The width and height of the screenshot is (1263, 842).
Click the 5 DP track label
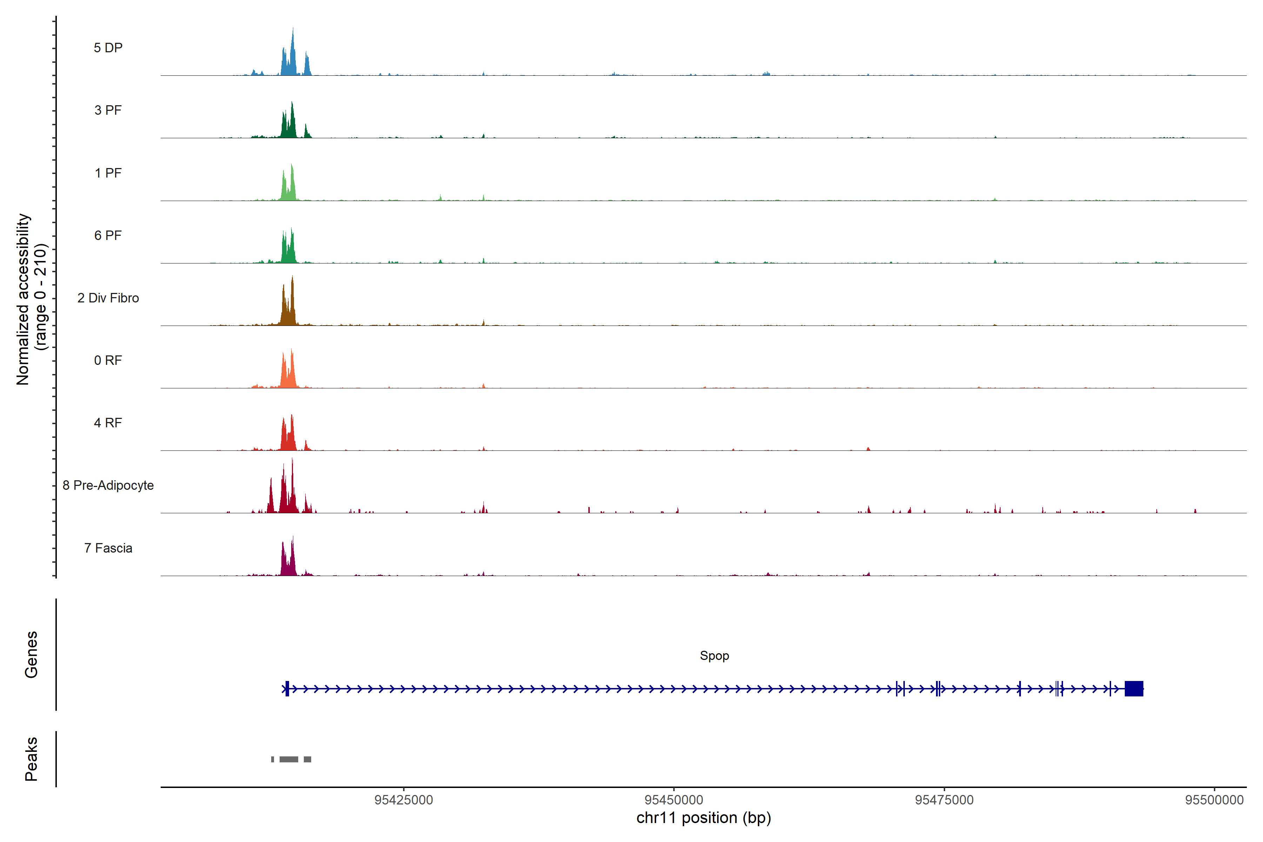108,48
